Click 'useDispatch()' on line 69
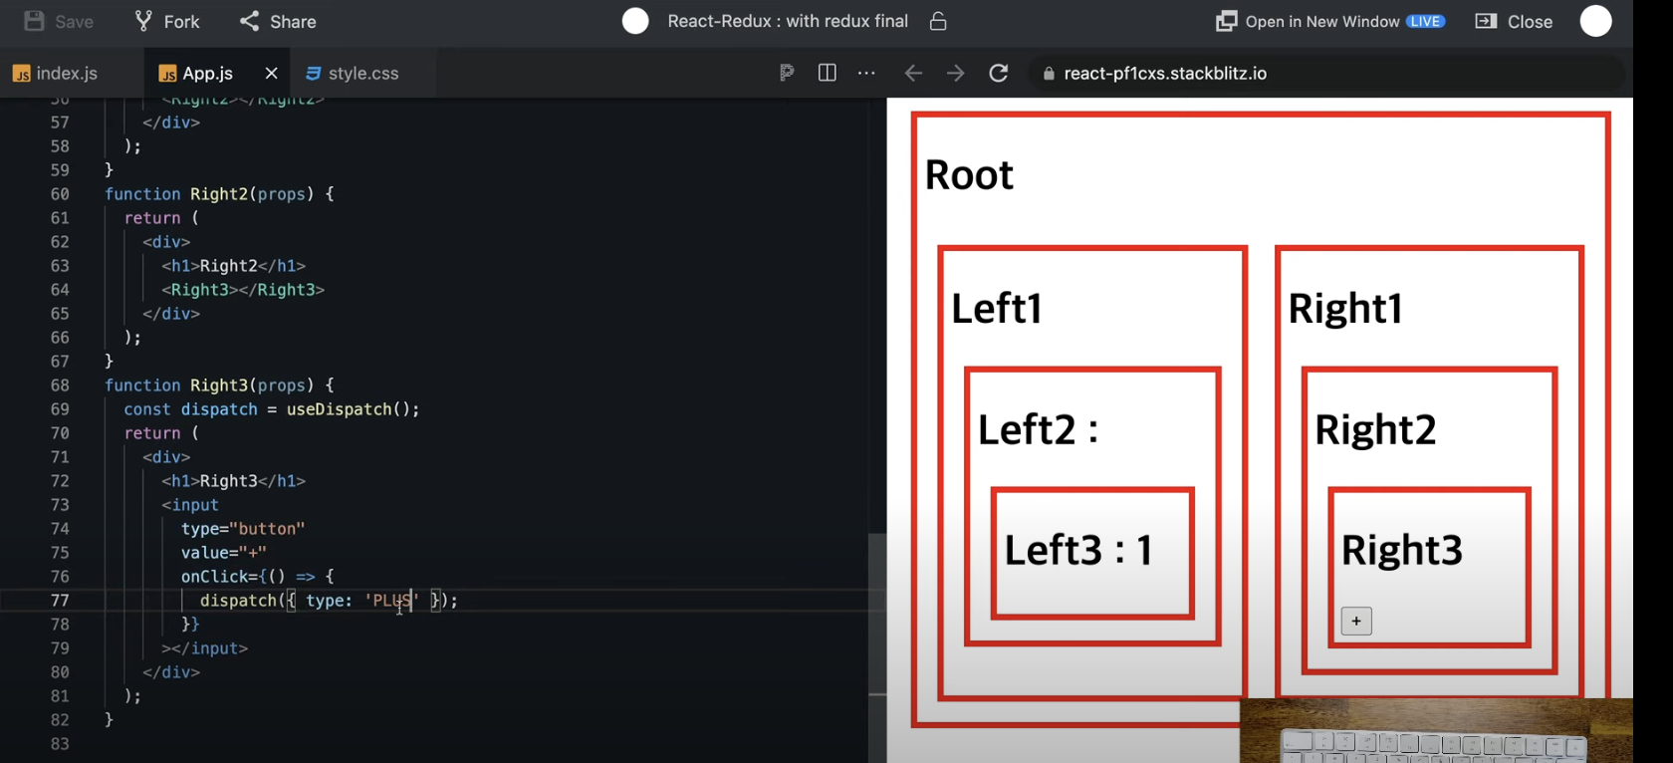1673x763 pixels. click(x=349, y=409)
